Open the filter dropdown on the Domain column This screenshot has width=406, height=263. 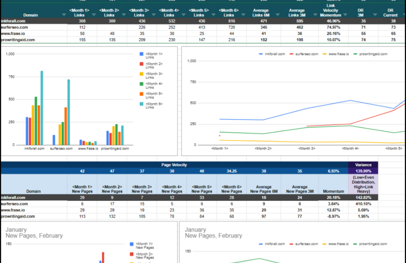point(64,15)
